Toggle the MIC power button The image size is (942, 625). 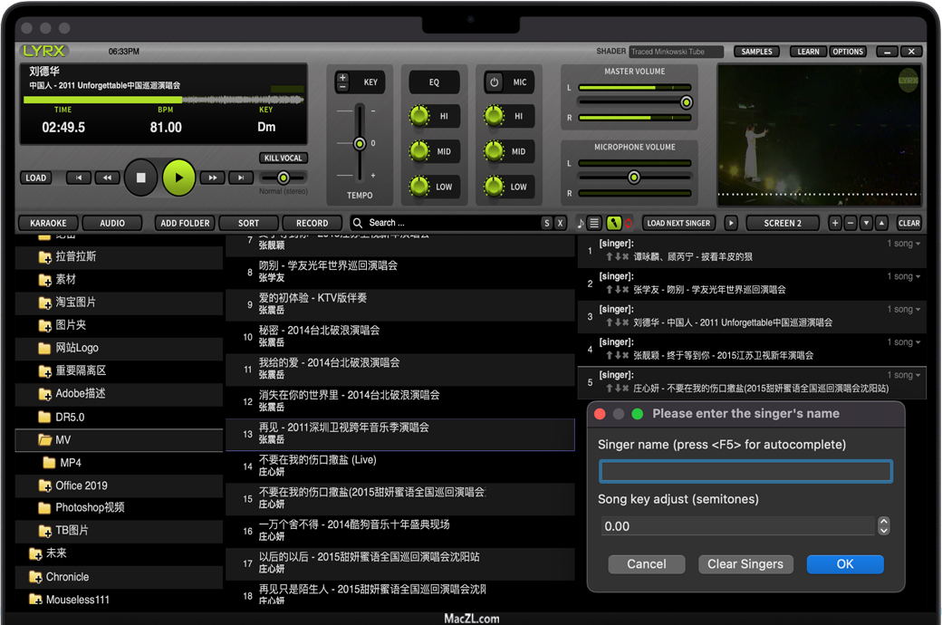click(x=495, y=82)
